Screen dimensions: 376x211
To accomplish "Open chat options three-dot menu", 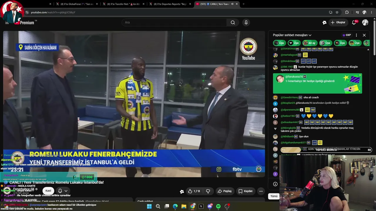I will click(x=356, y=35).
